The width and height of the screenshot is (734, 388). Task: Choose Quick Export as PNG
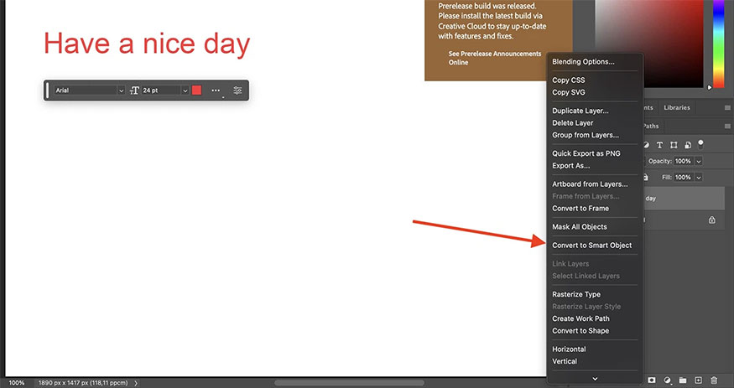tap(586, 153)
